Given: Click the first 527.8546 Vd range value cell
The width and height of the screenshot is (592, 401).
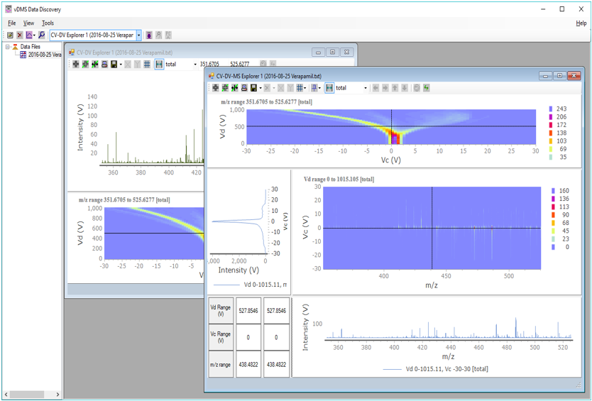Looking at the screenshot, I should pos(248,310).
